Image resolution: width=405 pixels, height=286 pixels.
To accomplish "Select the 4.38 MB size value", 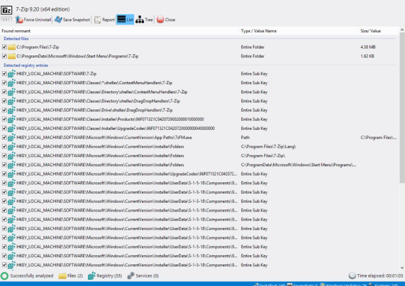I will click(x=368, y=47).
